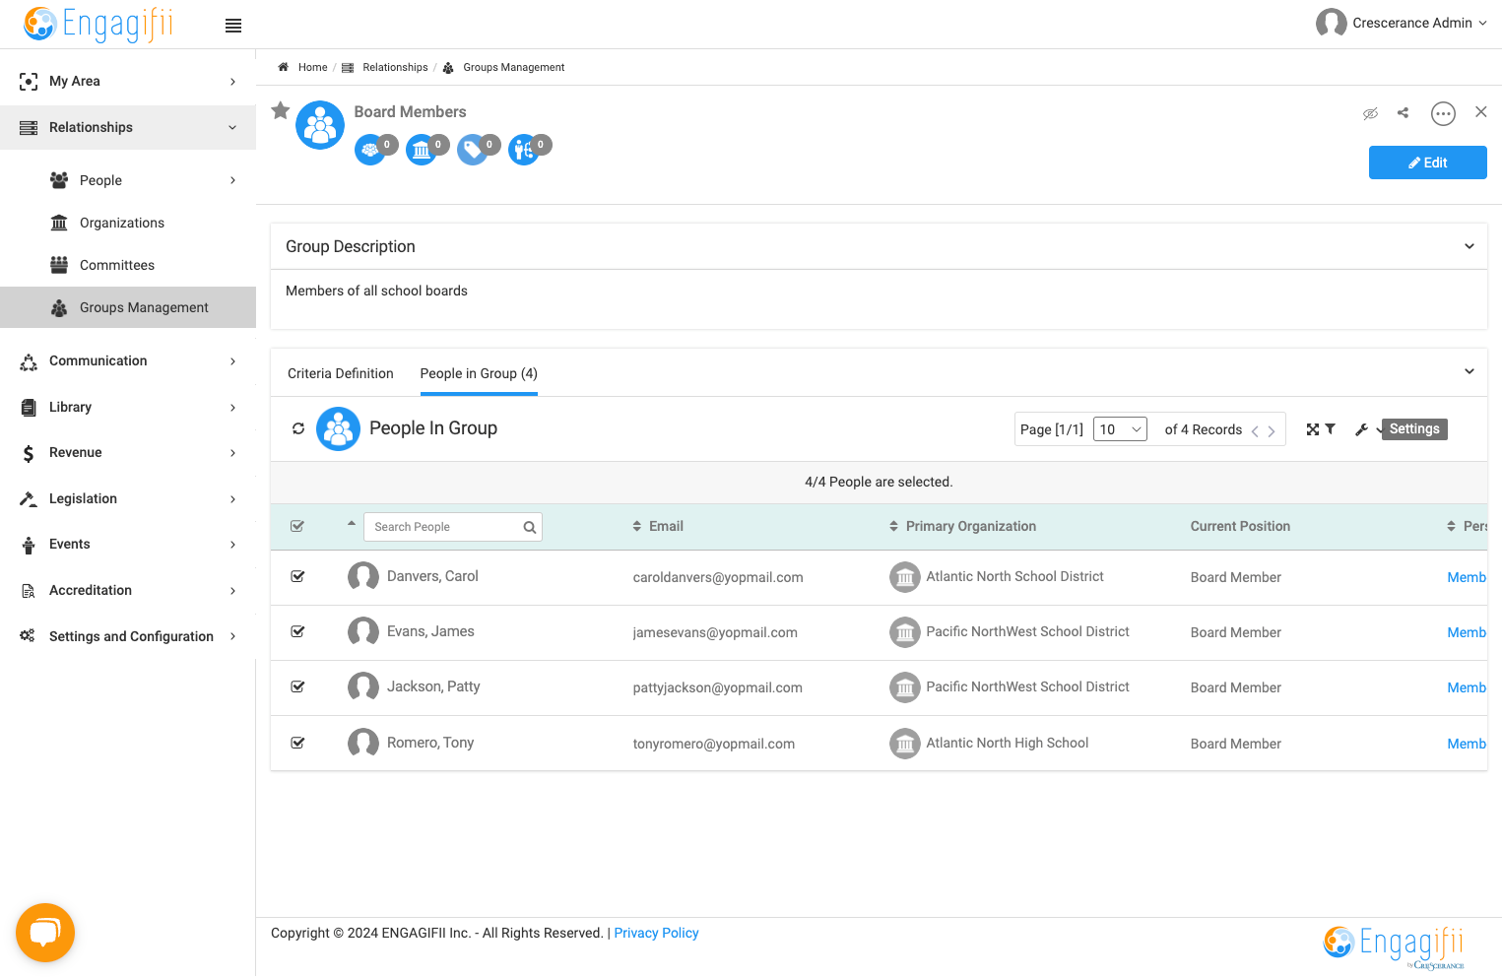Click the blue Edit button

(1428, 163)
